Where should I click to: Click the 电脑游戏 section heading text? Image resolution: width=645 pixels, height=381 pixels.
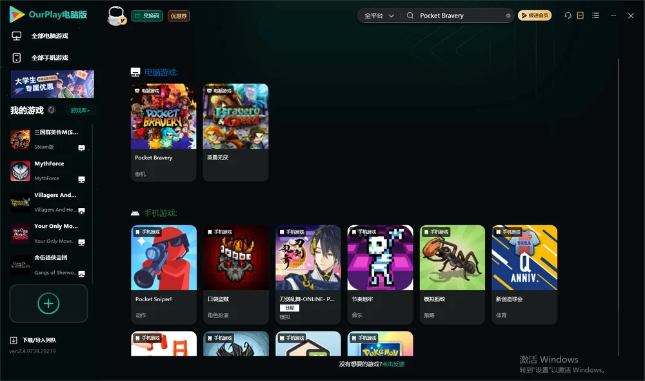(x=161, y=72)
